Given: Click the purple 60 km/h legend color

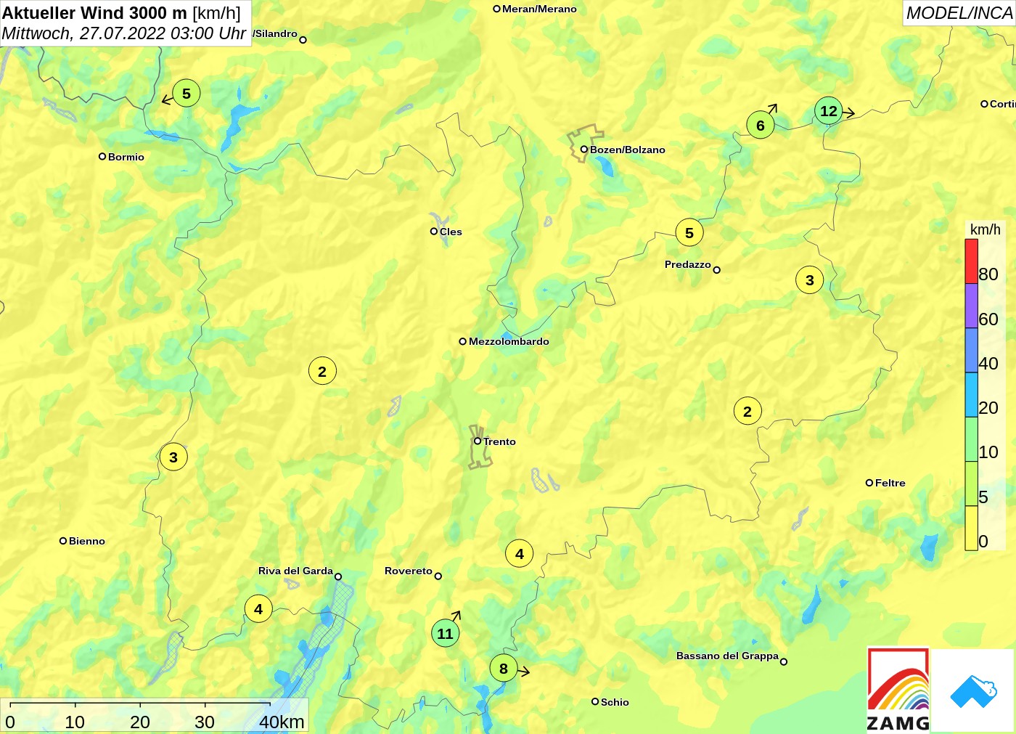Looking at the screenshot, I should click(971, 306).
